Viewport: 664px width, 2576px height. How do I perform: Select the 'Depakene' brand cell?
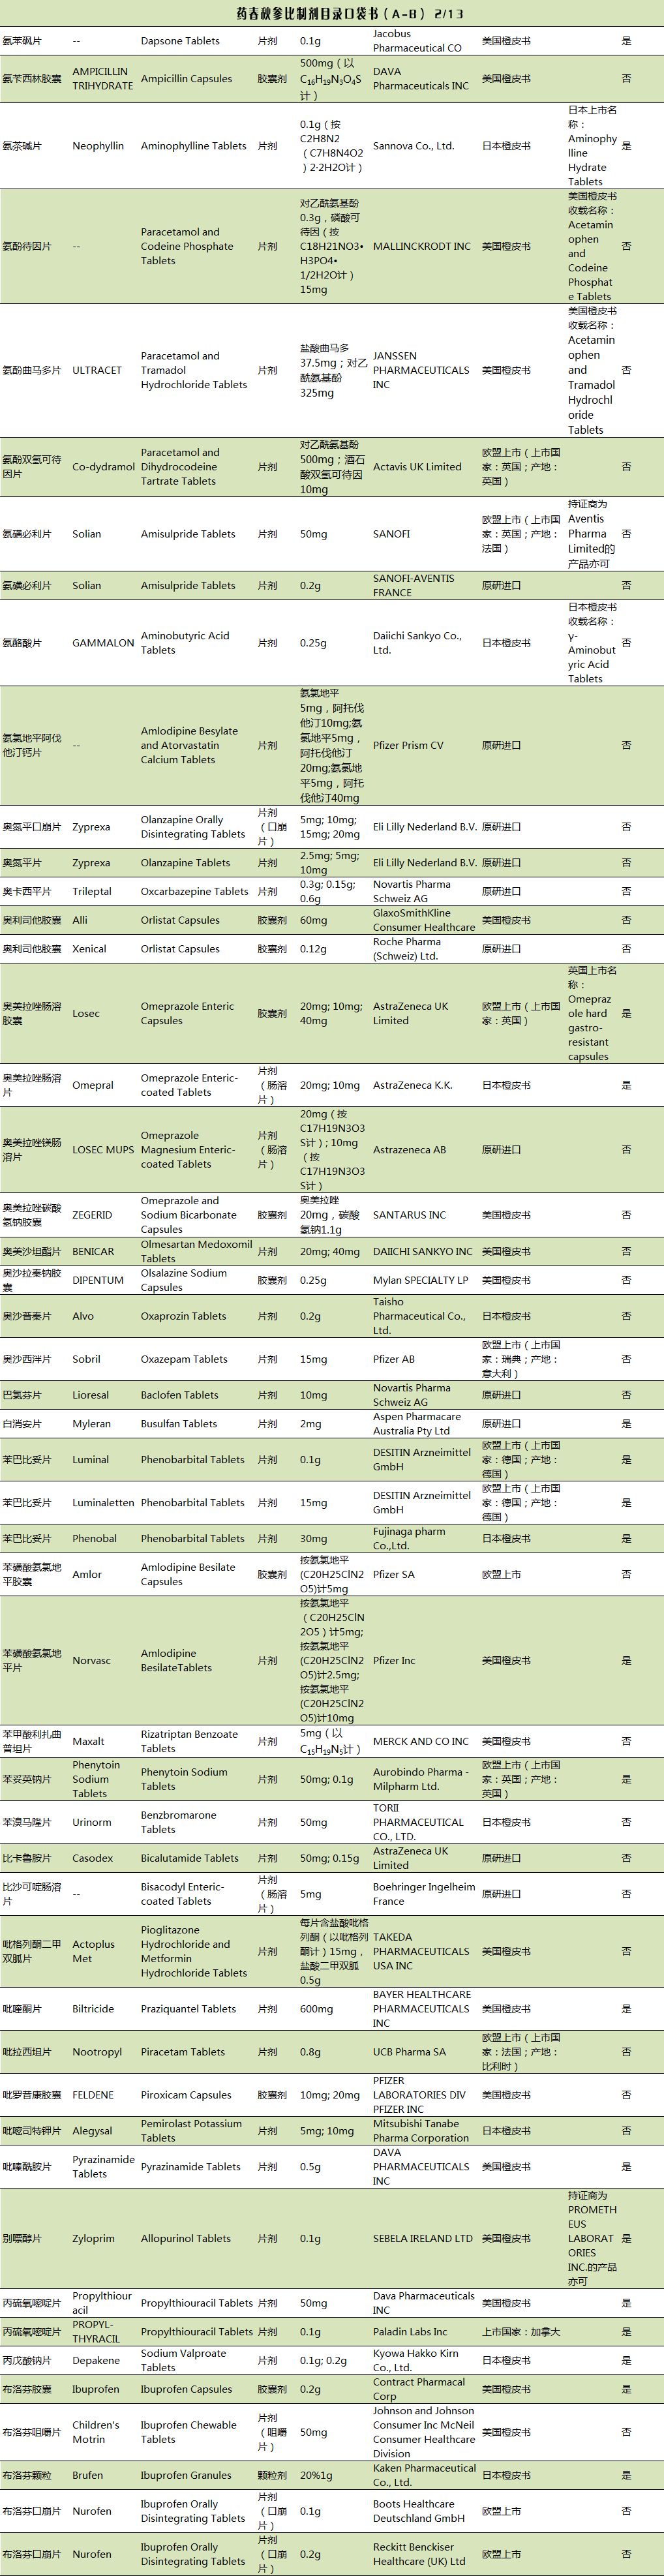pos(96,2360)
